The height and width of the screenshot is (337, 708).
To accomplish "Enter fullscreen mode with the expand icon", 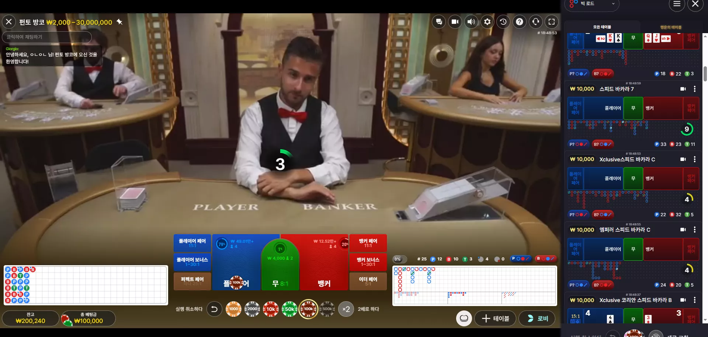I will click(x=552, y=22).
